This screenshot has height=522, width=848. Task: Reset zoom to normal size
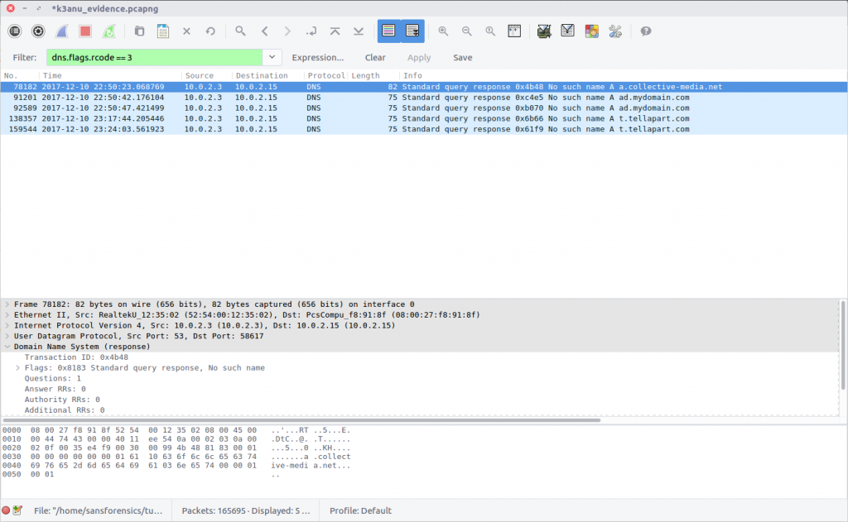(x=490, y=31)
